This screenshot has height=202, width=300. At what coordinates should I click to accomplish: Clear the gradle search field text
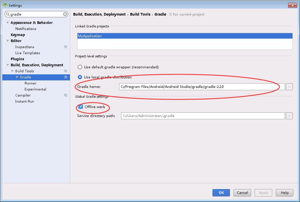coord(65,14)
